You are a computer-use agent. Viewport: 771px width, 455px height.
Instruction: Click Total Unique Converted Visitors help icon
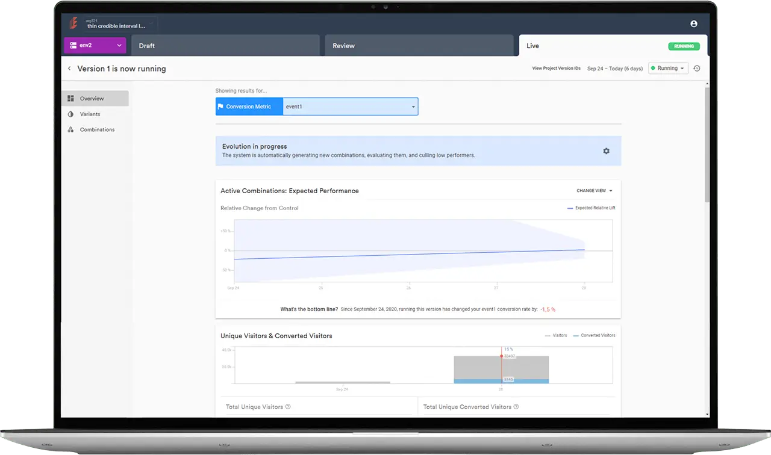516,407
